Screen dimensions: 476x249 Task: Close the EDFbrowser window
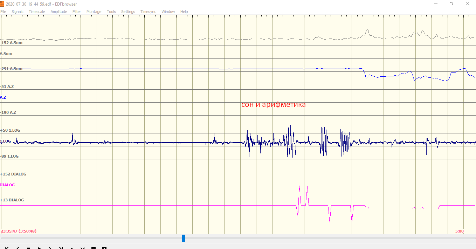tap(468, 4)
